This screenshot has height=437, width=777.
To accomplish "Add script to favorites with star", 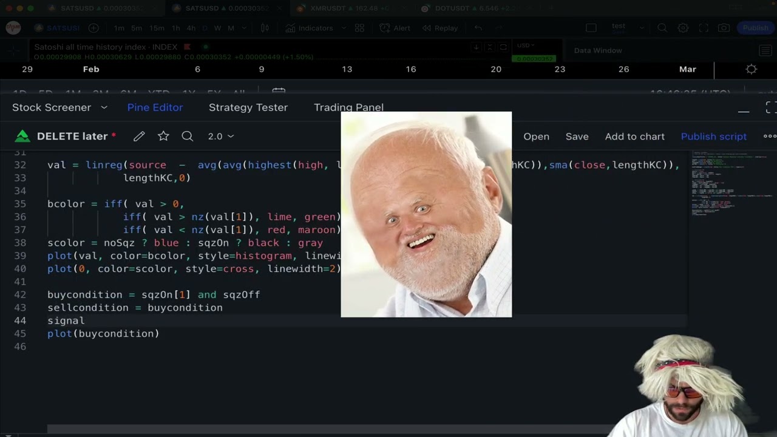I will click(x=163, y=137).
